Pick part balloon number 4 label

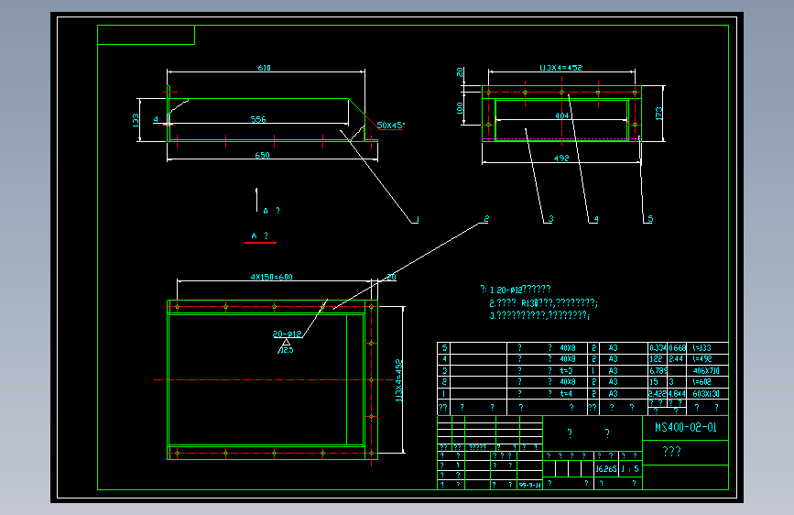pos(596,219)
